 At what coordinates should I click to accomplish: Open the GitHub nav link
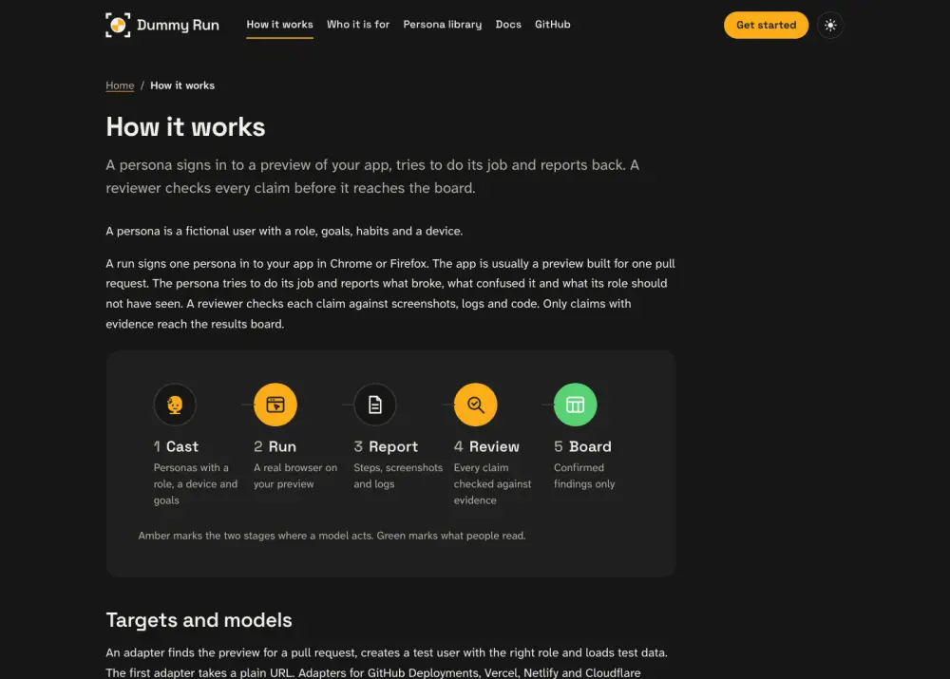(553, 25)
